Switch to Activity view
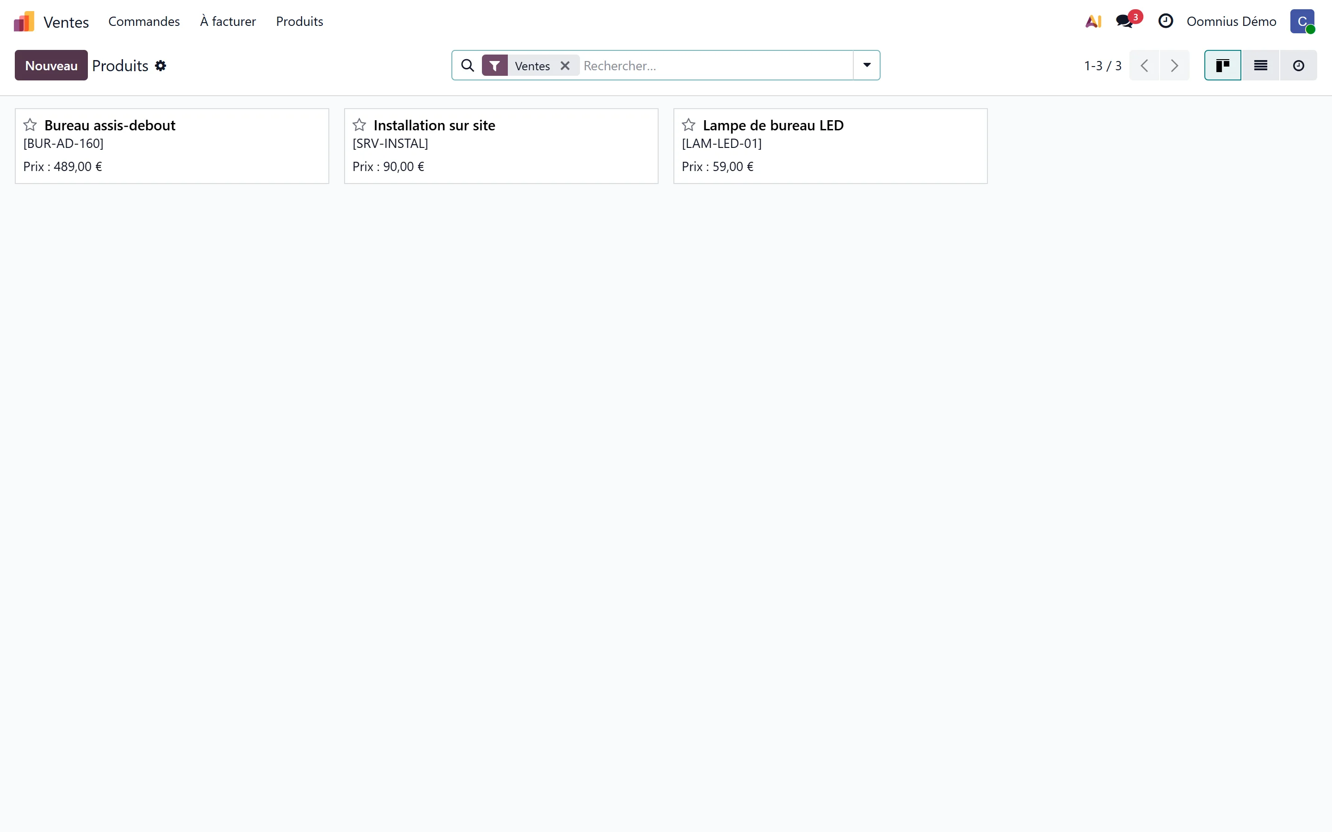 click(x=1298, y=66)
